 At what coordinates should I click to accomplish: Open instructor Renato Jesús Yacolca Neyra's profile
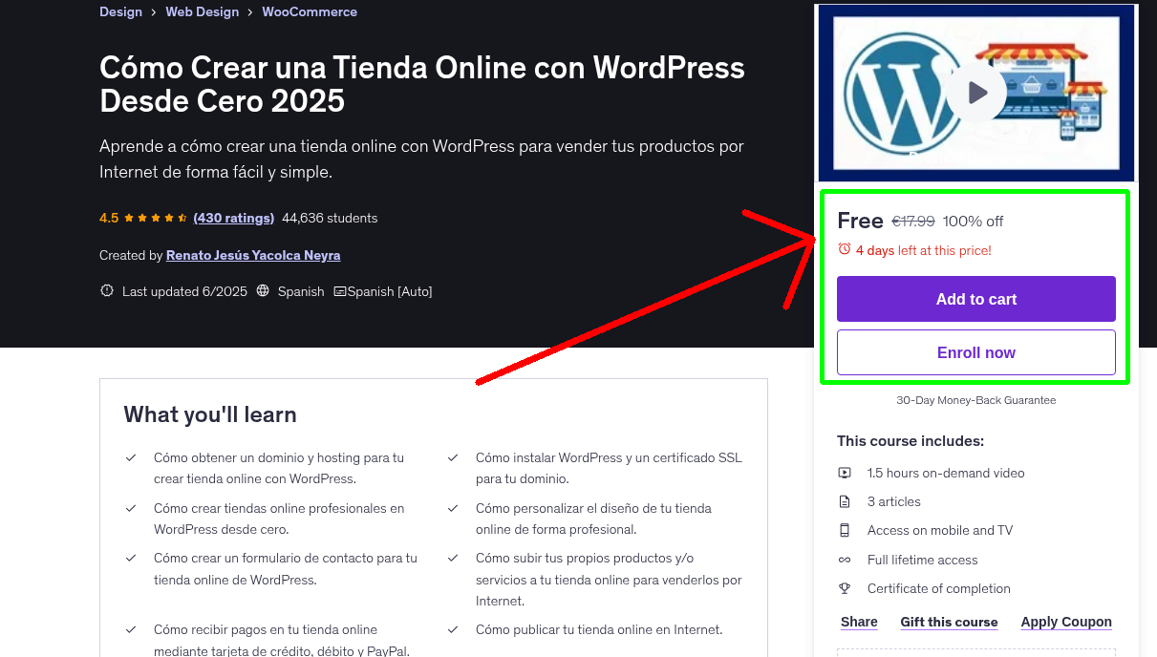pos(252,255)
